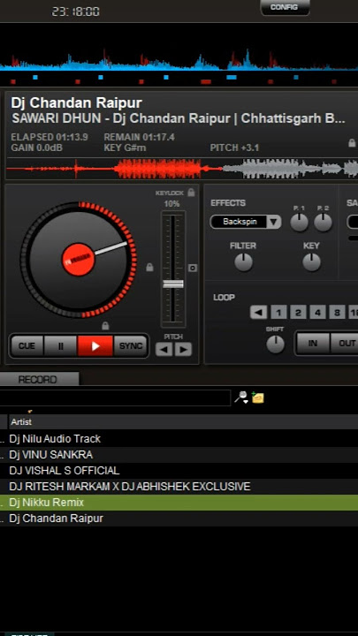Select the DJ VISHAL S OFFICIAL row
Image resolution: width=358 pixels, height=636 pixels.
point(179,471)
